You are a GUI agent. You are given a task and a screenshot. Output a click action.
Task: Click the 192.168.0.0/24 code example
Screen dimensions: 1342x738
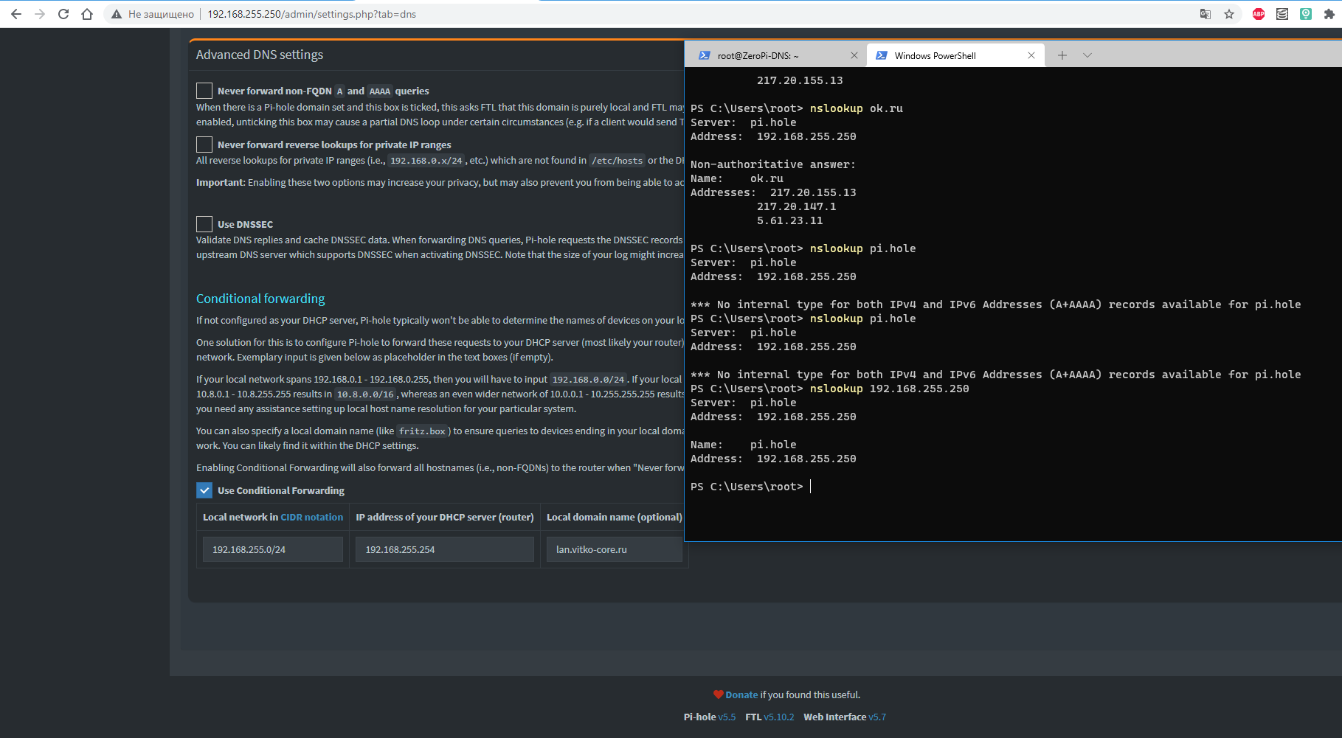pos(588,380)
